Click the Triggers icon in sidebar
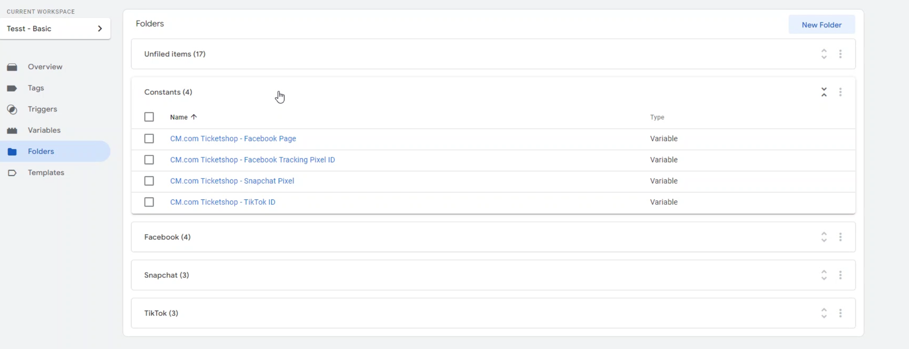The width and height of the screenshot is (909, 349). (x=12, y=110)
